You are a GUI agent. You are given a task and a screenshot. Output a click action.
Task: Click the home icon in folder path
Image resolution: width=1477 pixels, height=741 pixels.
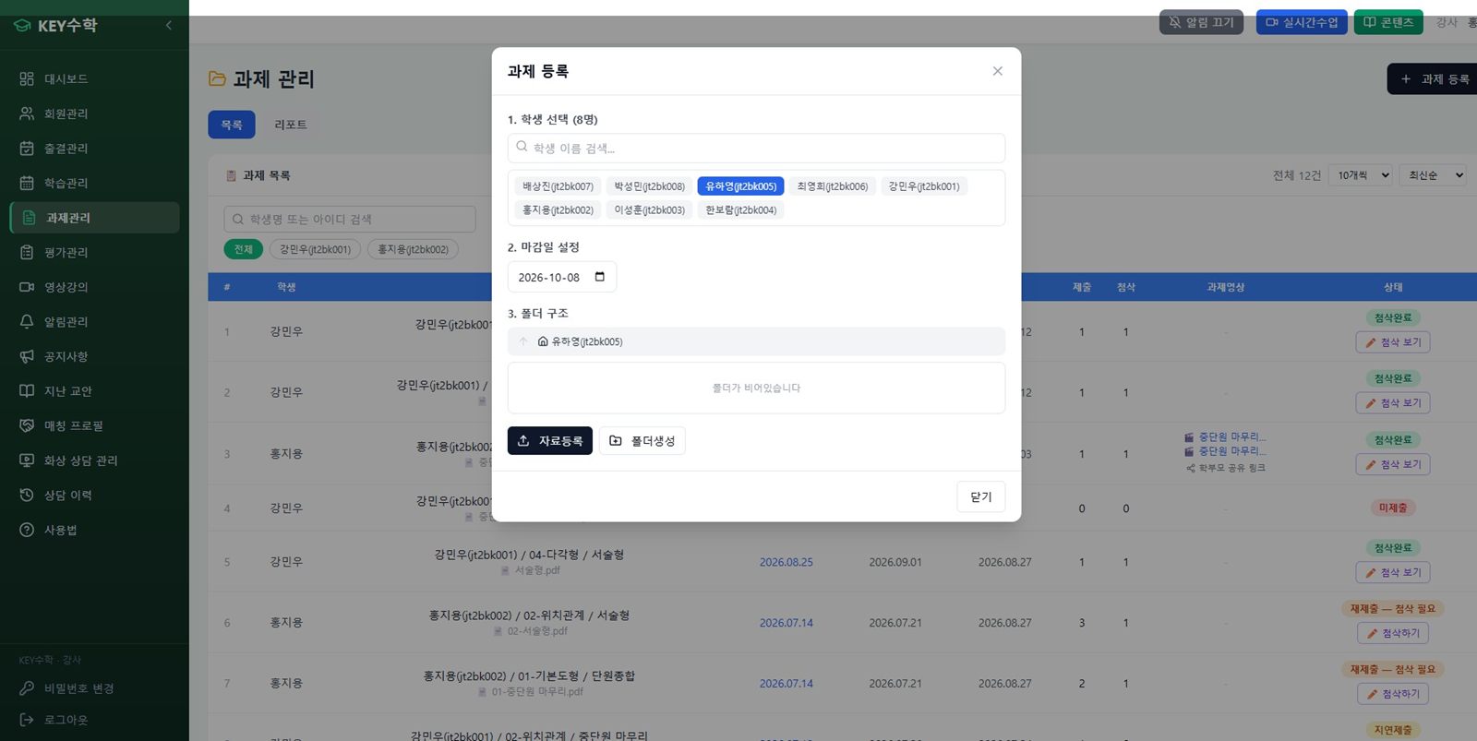543,341
